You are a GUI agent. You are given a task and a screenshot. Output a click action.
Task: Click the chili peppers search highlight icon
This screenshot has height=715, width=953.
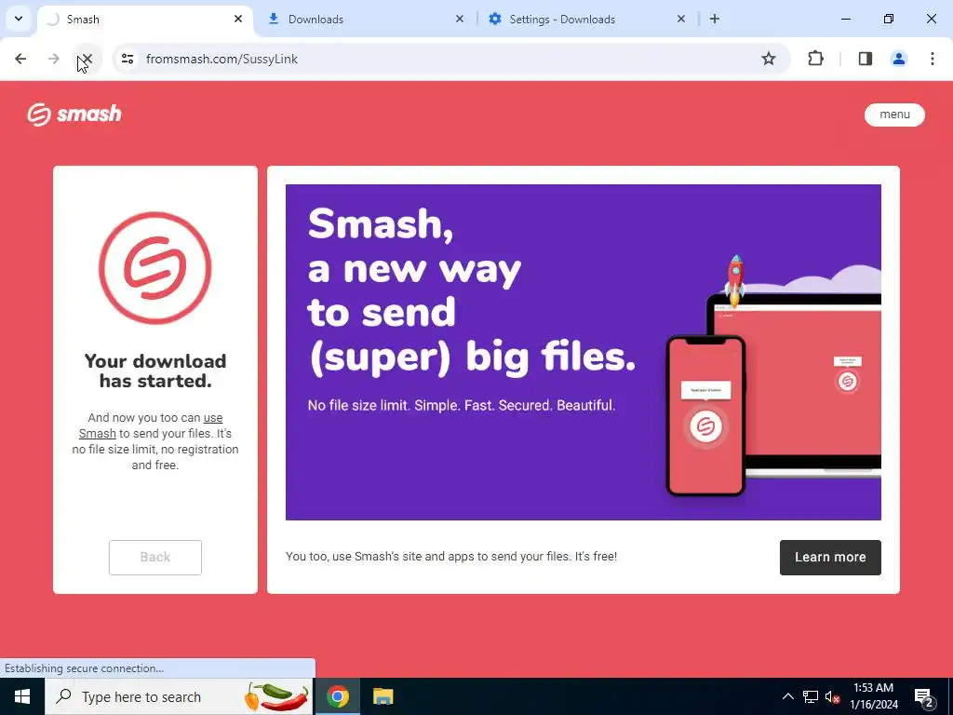(276, 696)
